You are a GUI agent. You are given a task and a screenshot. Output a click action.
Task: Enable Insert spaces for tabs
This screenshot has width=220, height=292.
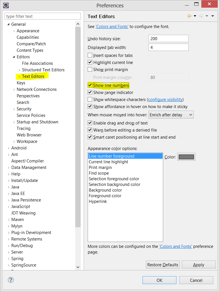tap(90, 55)
